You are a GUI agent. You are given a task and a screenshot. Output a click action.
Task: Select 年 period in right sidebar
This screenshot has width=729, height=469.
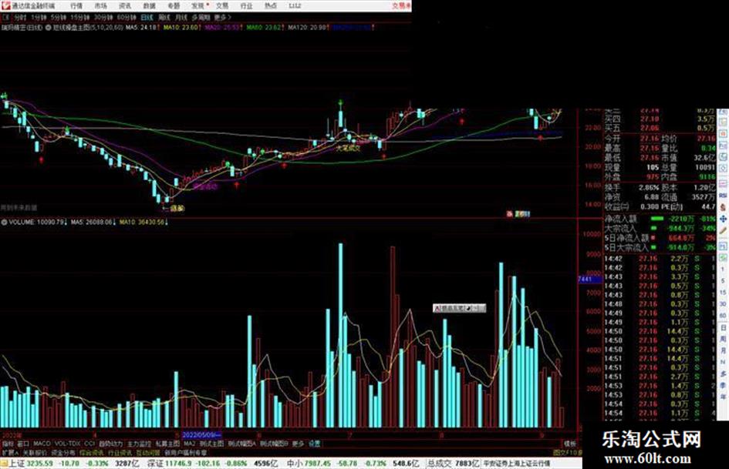tap(723, 397)
